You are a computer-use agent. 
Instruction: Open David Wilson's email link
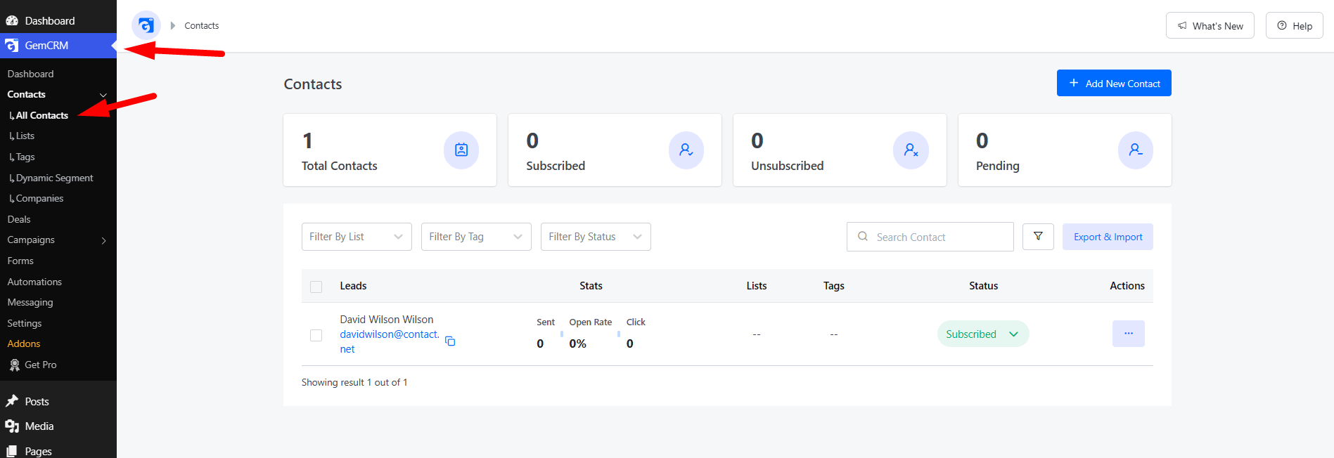click(390, 341)
